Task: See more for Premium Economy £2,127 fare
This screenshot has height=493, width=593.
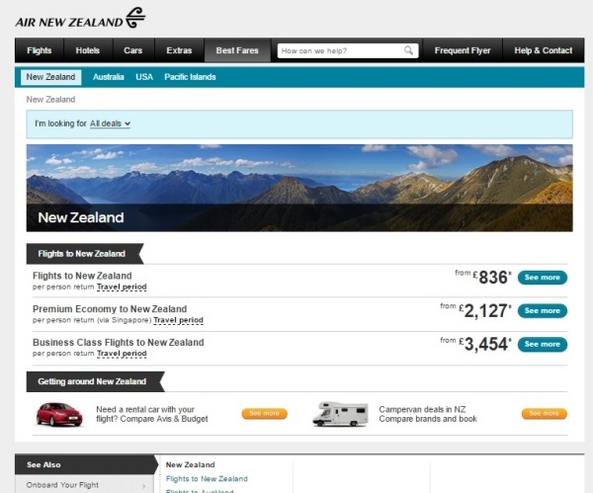Action: point(542,310)
